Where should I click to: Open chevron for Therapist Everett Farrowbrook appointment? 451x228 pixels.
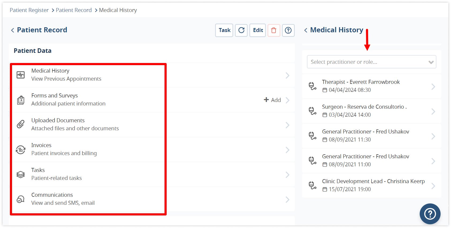(x=433, y=87)
